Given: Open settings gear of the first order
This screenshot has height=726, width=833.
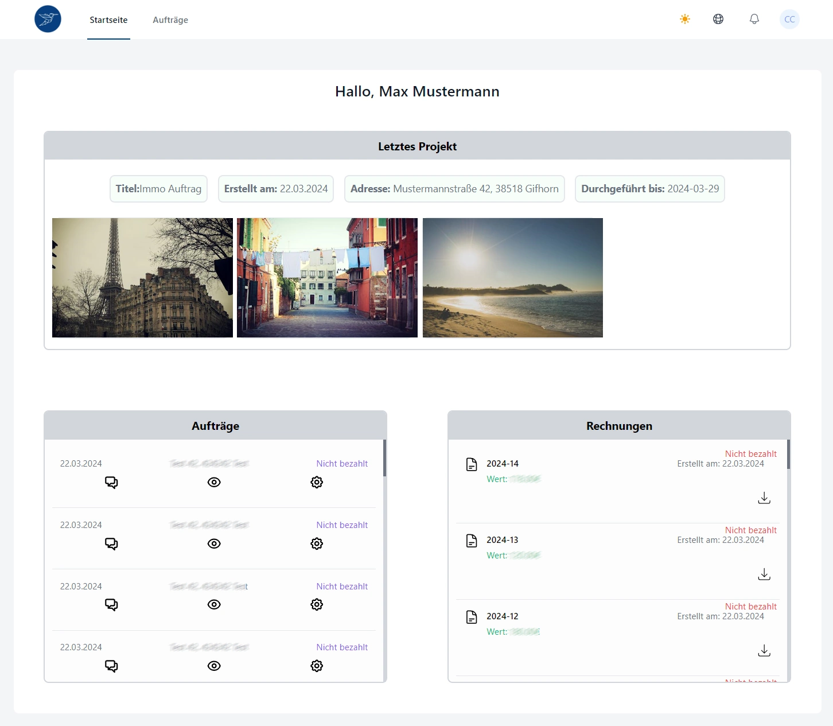Looking at the screenshot, I should 317,482.
